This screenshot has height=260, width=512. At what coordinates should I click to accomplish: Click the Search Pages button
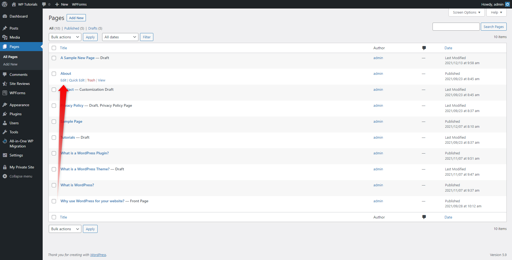pyautogui.click(x=494, y=27)
